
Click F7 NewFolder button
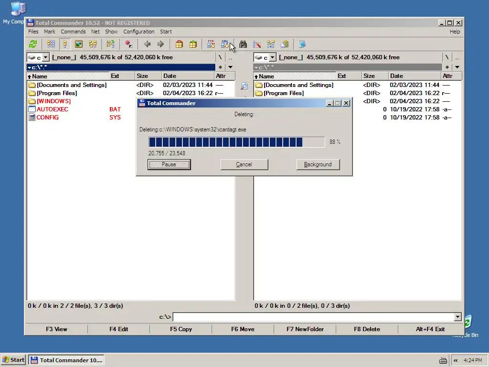305,329
